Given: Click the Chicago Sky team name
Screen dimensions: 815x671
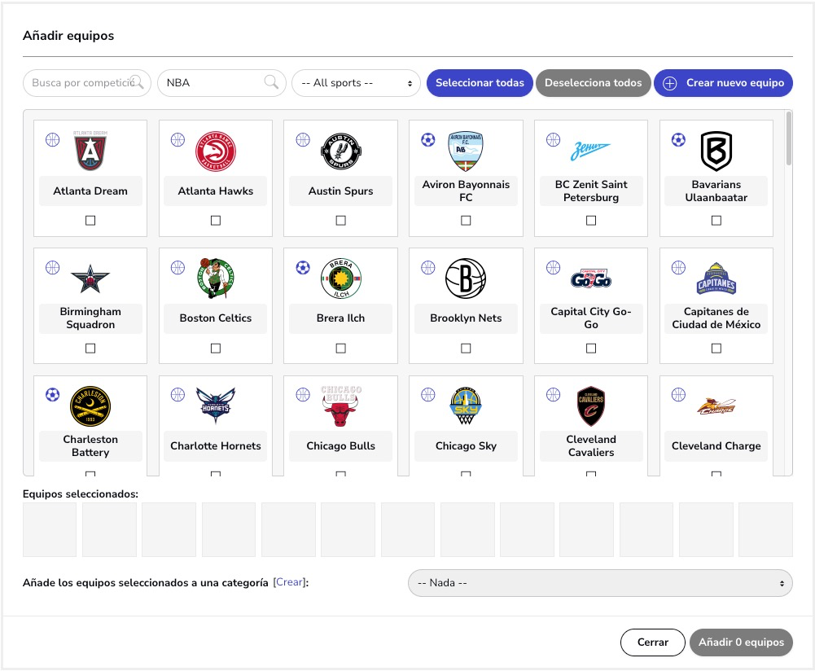Looking at the screenshot, I should pyautogui.click(x=466, y=446).
